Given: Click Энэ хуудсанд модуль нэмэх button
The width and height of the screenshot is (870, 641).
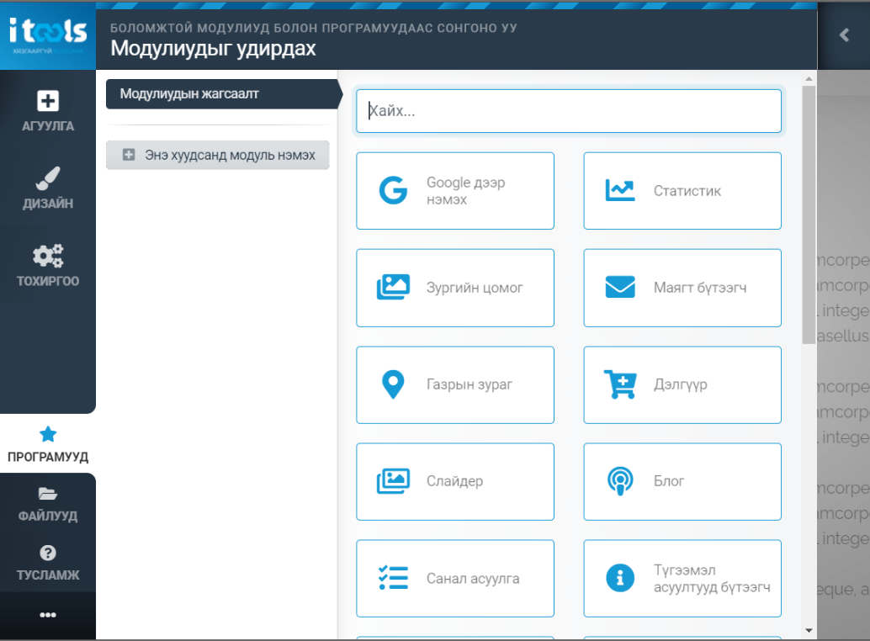Looking at the screenshot, I should pos(217,156).
